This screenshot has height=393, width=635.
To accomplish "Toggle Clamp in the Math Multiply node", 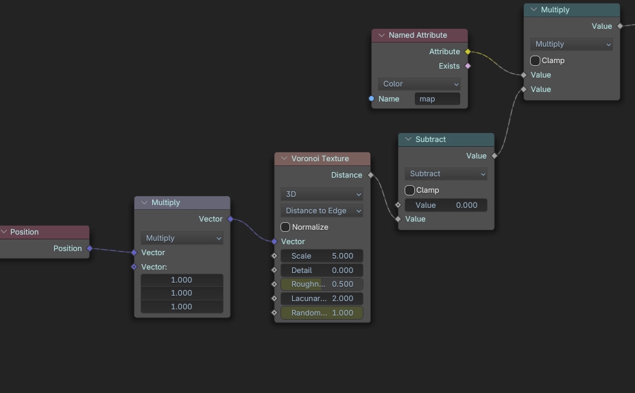I will [535, 60].
